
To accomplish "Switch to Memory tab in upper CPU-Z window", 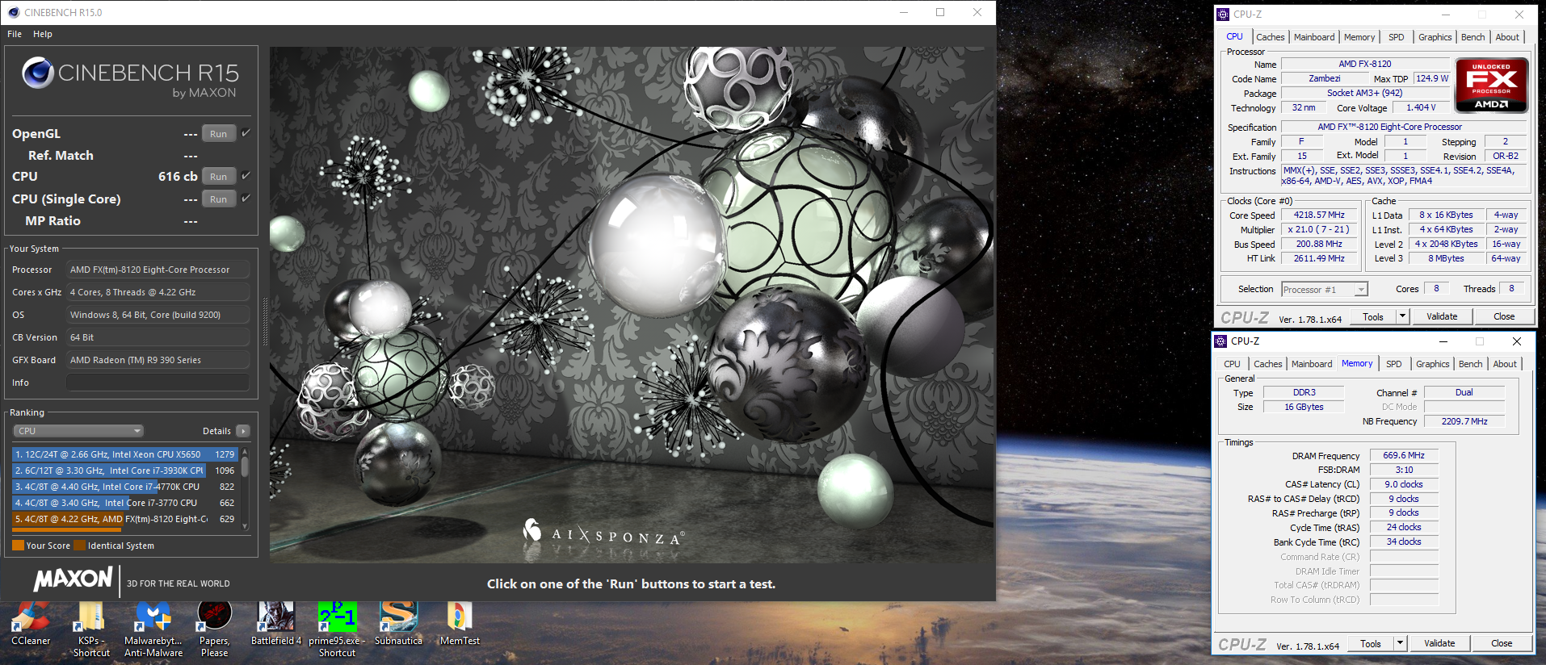I will click(1359, 37).
